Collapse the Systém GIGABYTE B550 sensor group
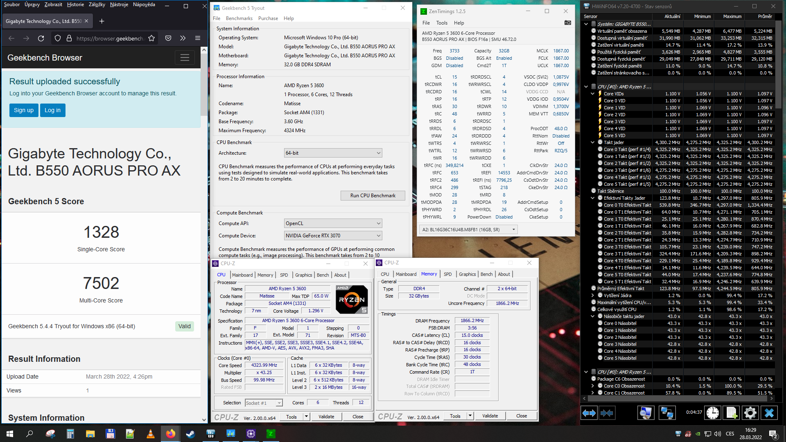This screenshot has height=442, width=786. [x=586, y=24]
